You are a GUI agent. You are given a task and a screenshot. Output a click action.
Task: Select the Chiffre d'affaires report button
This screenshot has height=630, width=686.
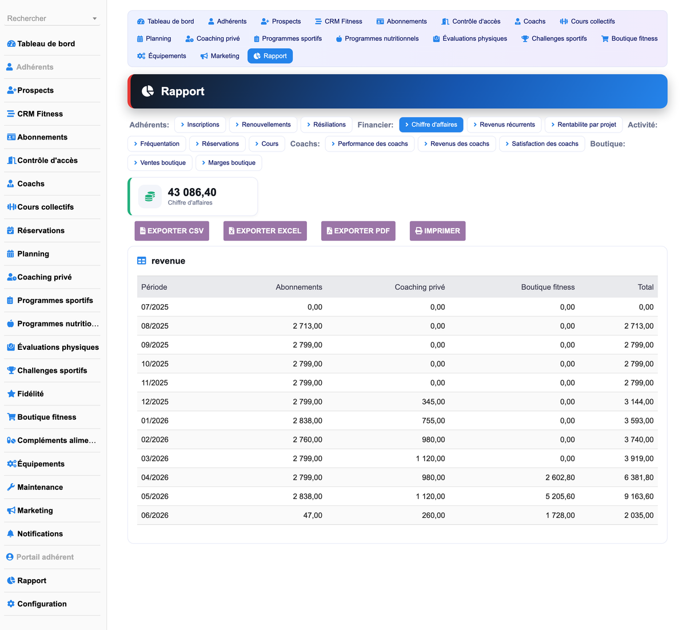pyautogui.click(x=431, y=125)
